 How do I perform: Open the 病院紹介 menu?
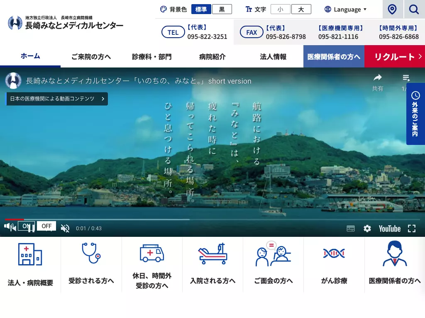[x=212, y=56]
